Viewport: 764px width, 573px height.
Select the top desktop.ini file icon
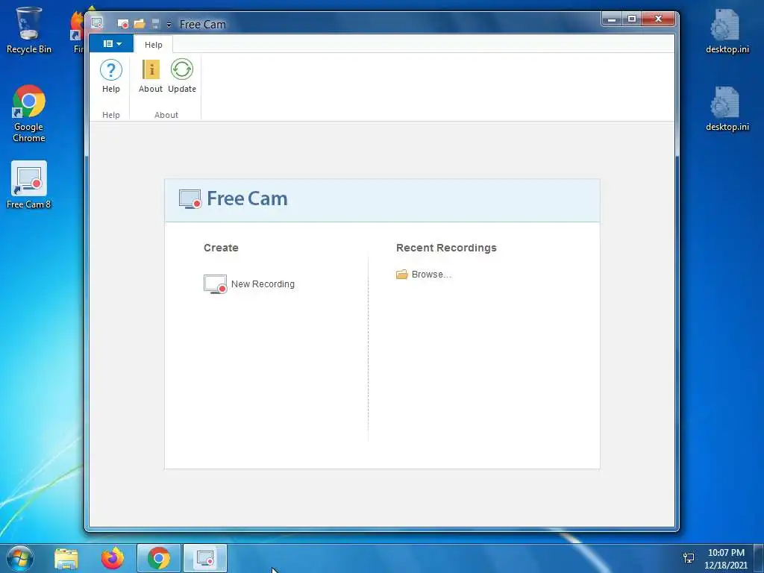[727, 31]
